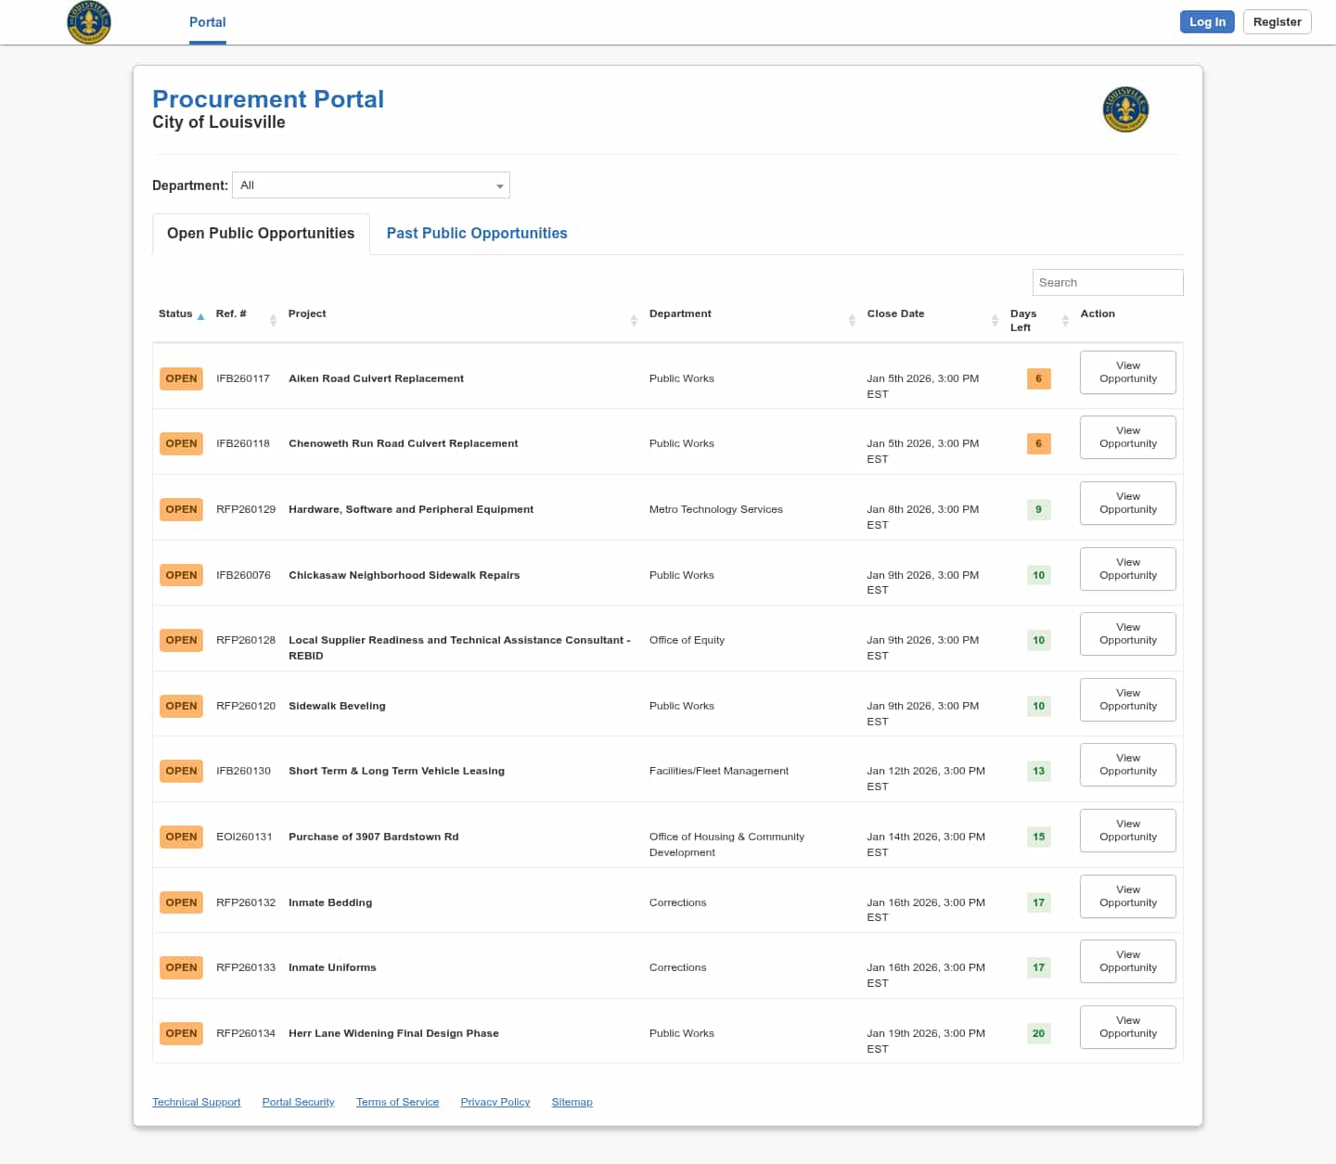The width and height of the screenshot is (1336, 1164).
Task: Open the Privacy Policy footer link
Action: click(x=495, y=1102)
